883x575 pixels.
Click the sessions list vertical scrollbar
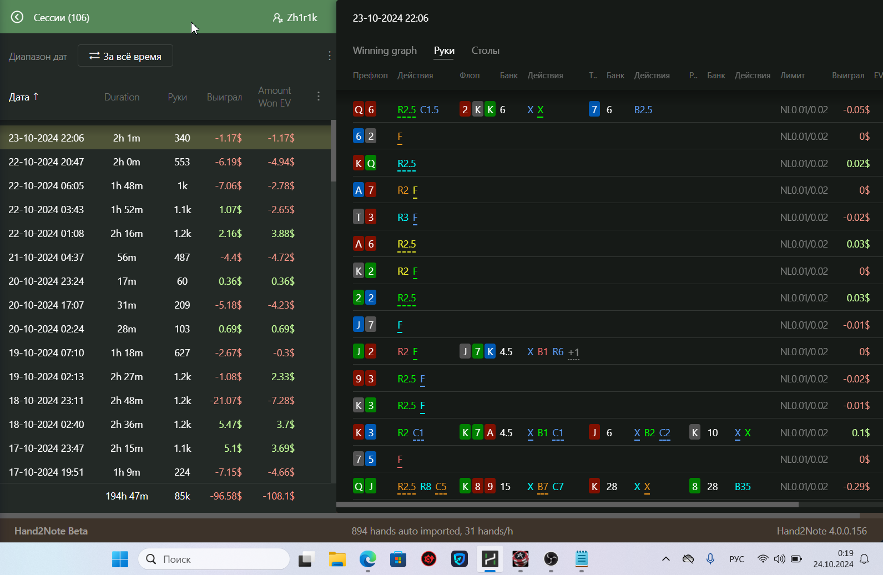333,151
